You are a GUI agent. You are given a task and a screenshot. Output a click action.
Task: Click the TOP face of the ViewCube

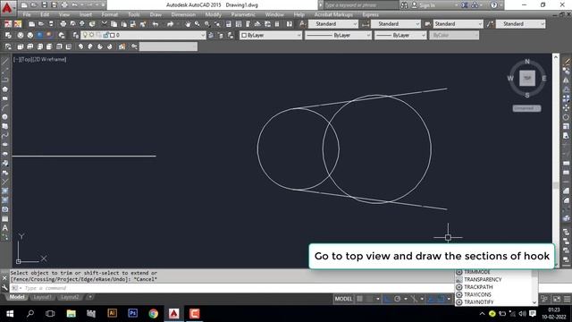point(527,78)
